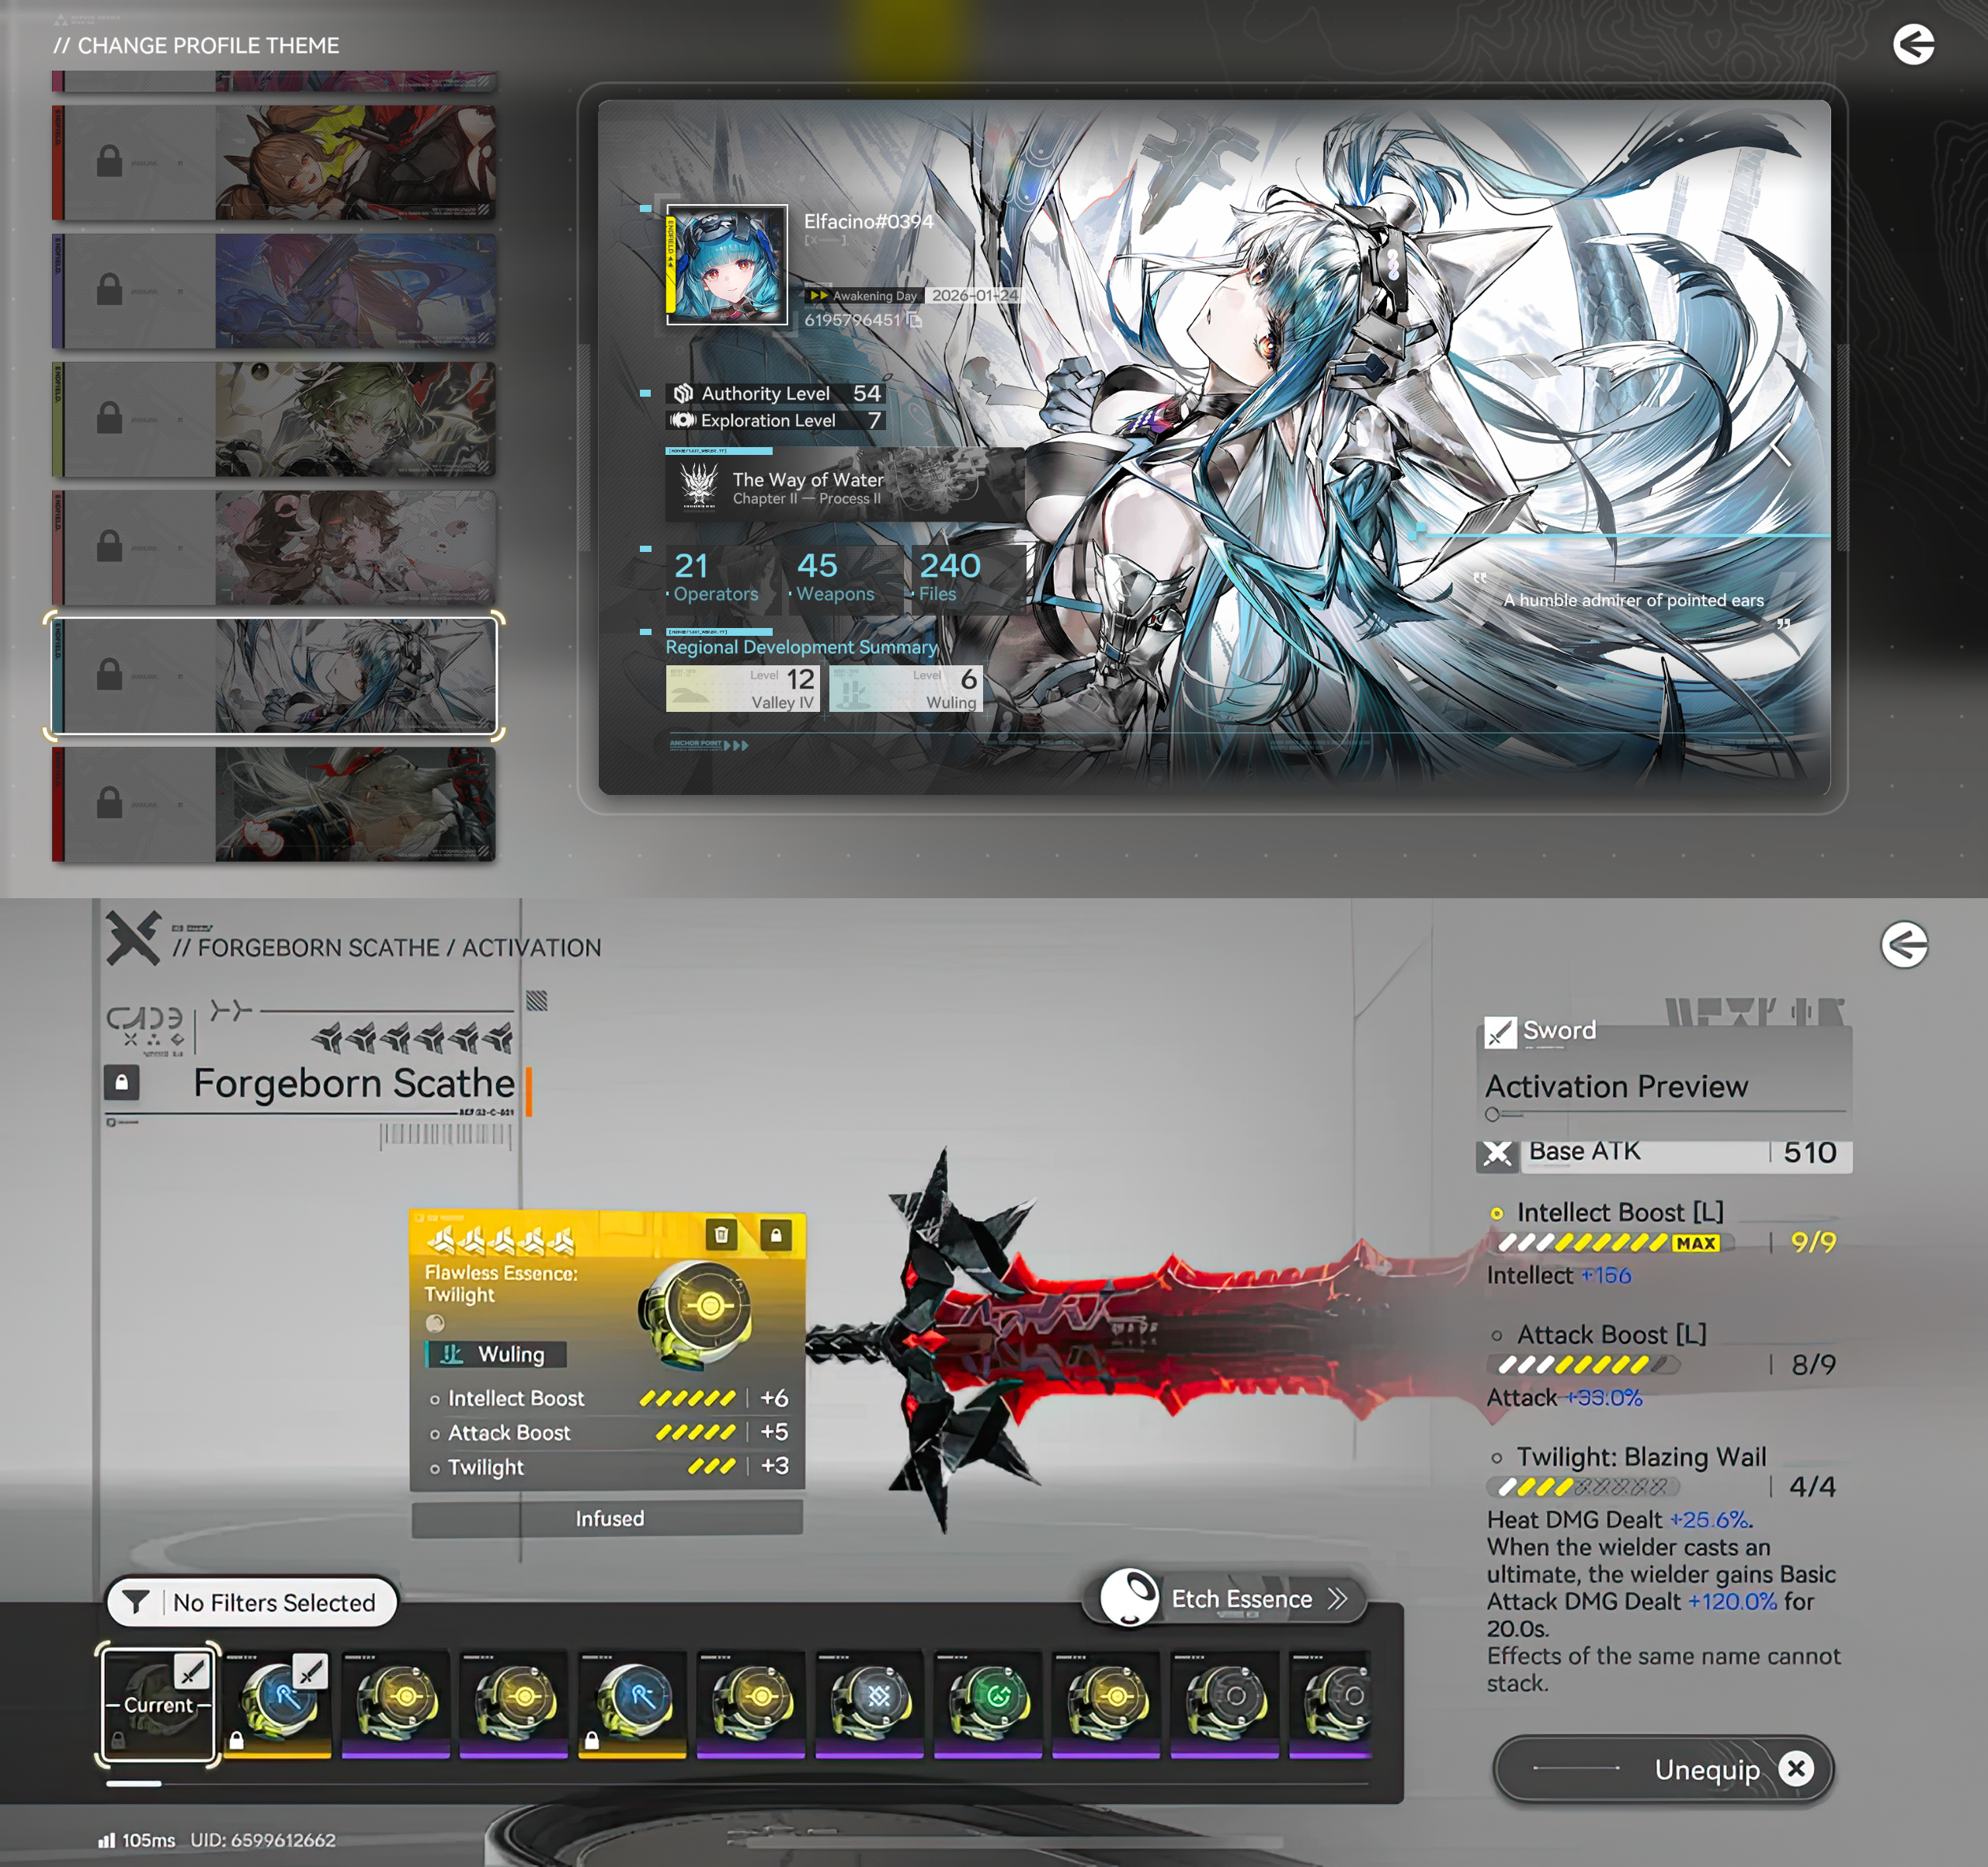
Task: Click the back arrow in weapon activation screen
Action: (1904, 945)
